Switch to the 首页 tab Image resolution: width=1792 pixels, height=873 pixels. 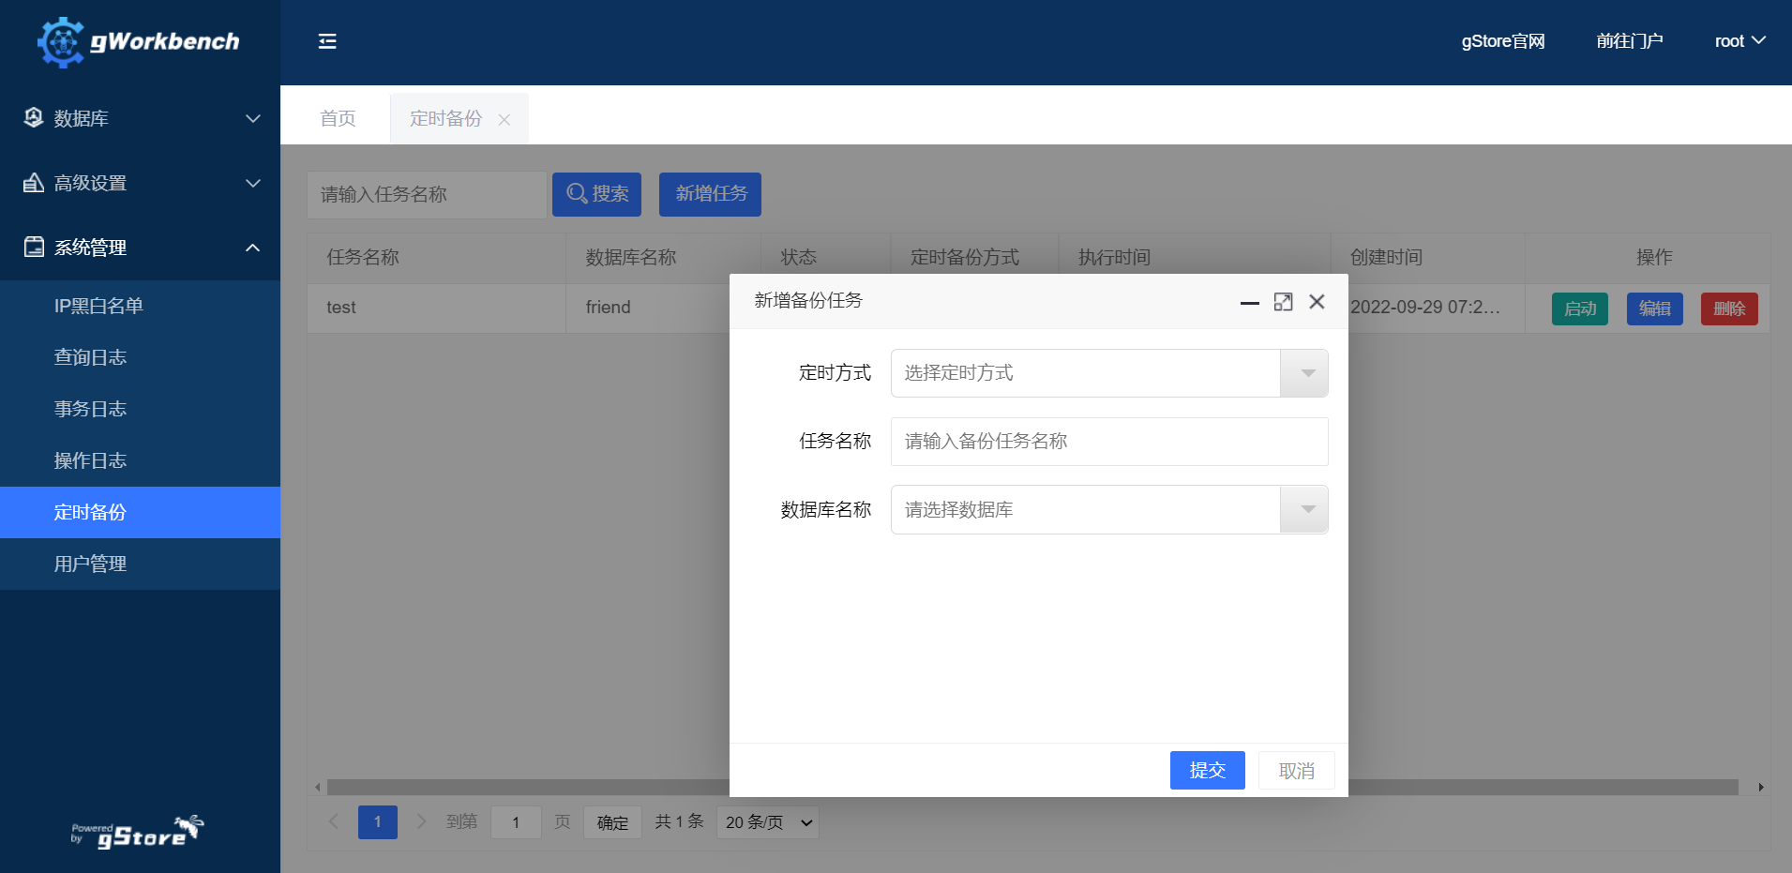coord(338,118)
